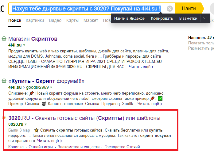Open the dropdown arrow after green 3020.ru URL
The height and width of the screenshot is (151, 214).
(26, 124)
